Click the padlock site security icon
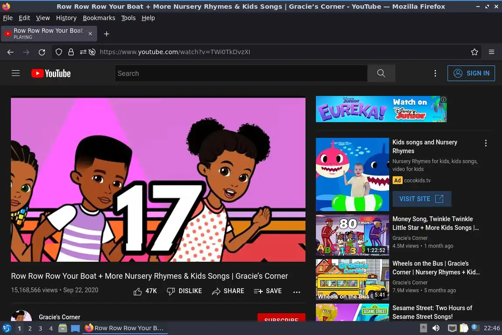This screenshot has height=335, width=502. 71,52
